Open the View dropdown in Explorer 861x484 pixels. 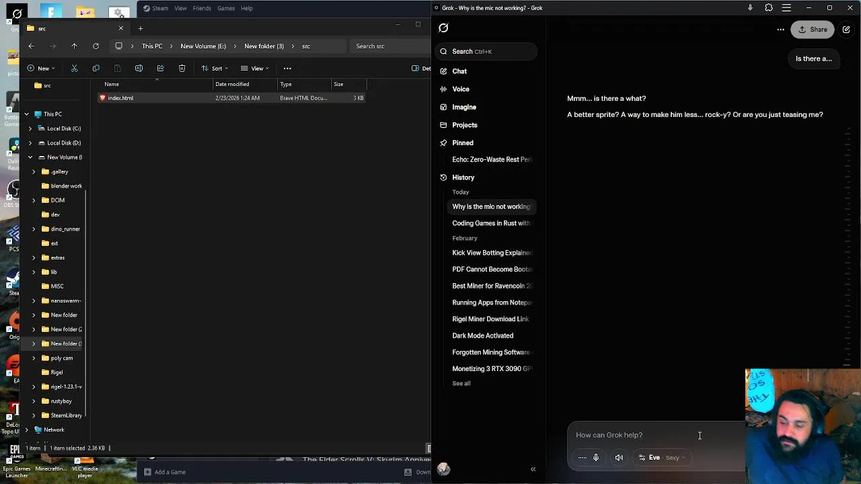[x=256, y=68]
